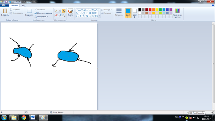Viewport: 215px width, 121px height.
Task: Pick the red color swatch
Action: tap(150, 9)
